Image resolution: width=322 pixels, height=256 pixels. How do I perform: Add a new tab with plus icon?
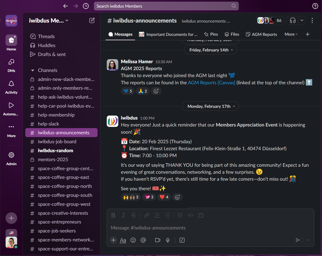308,34
